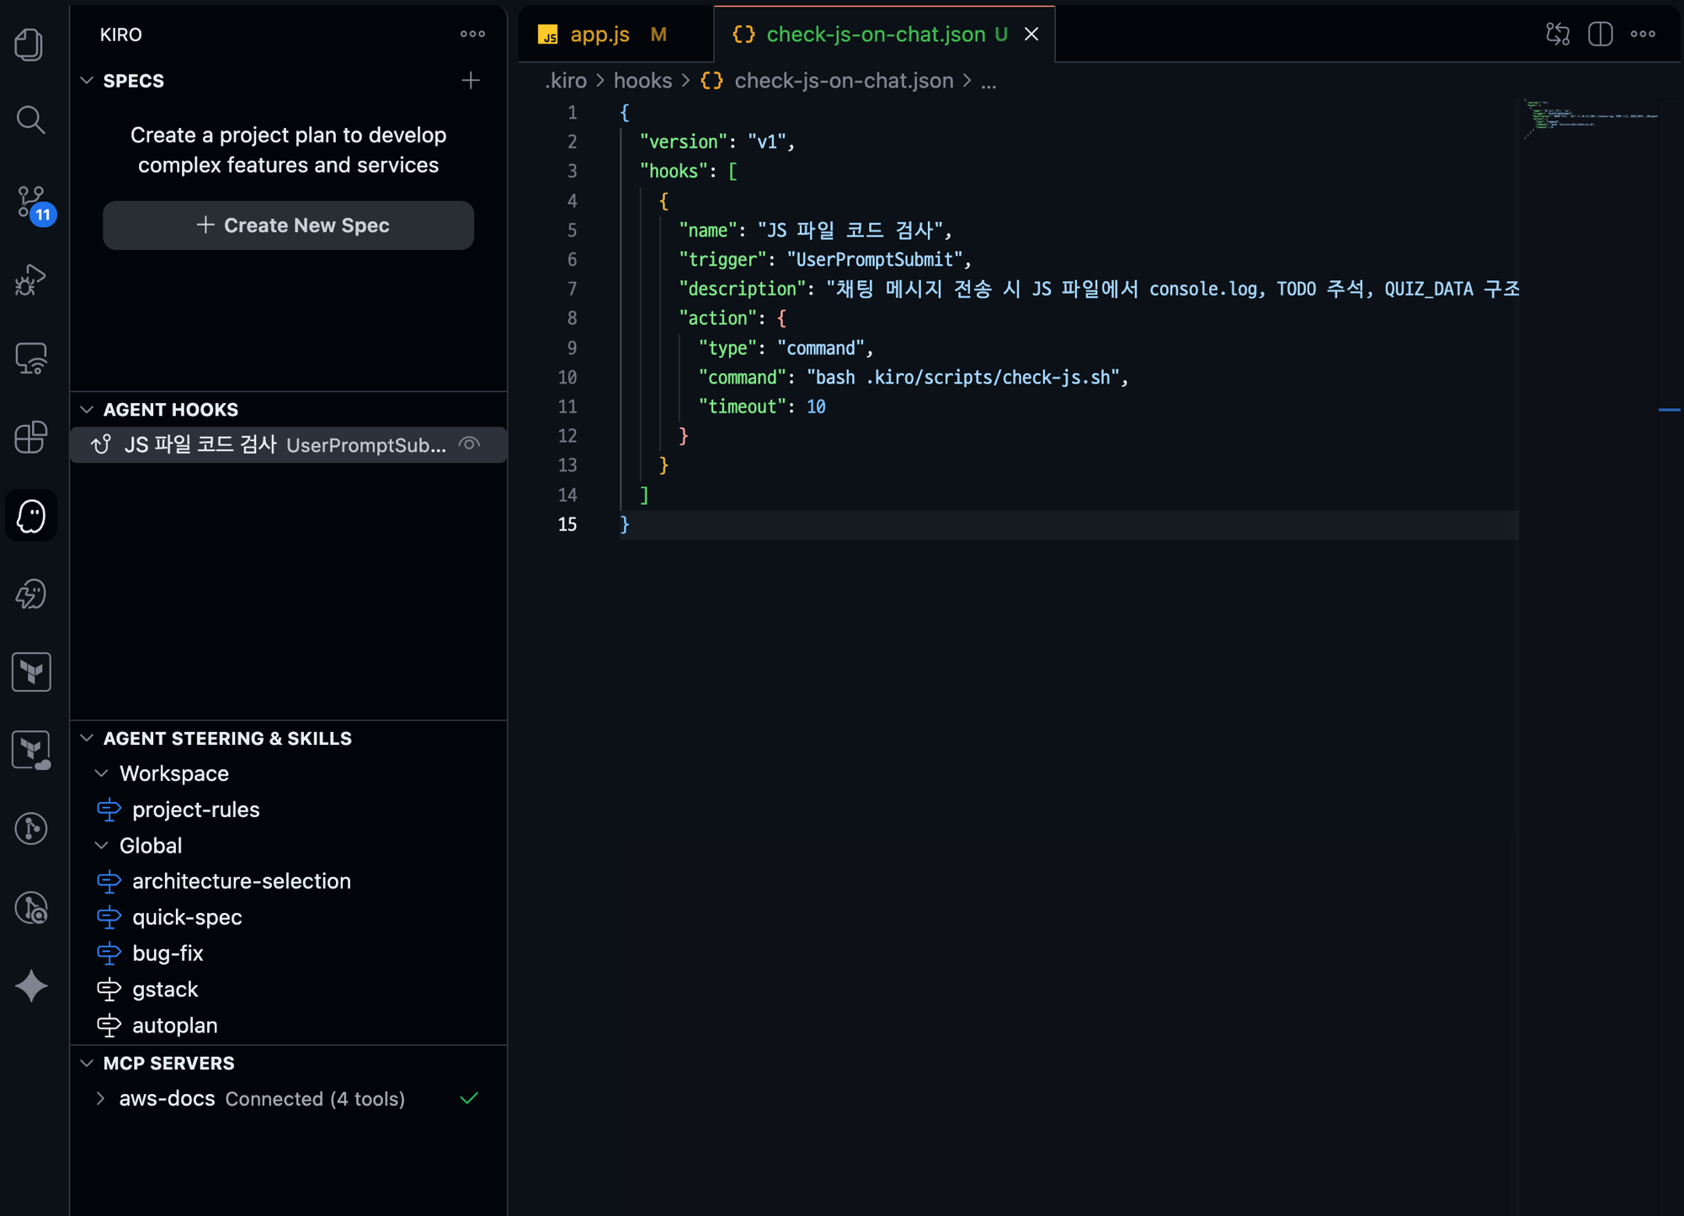Click the editor minimap preview
This screenshot has width=1684, height=1216.
pyautogui.click(x=1590, y=118)
